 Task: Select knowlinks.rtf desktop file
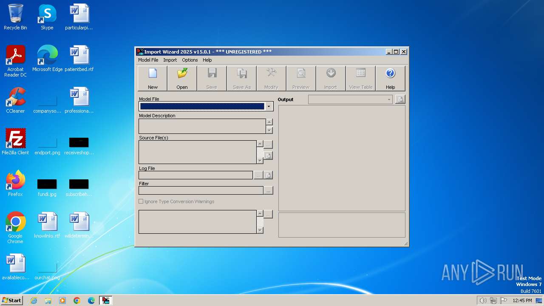pyautogui.click(x=47, y=225)
